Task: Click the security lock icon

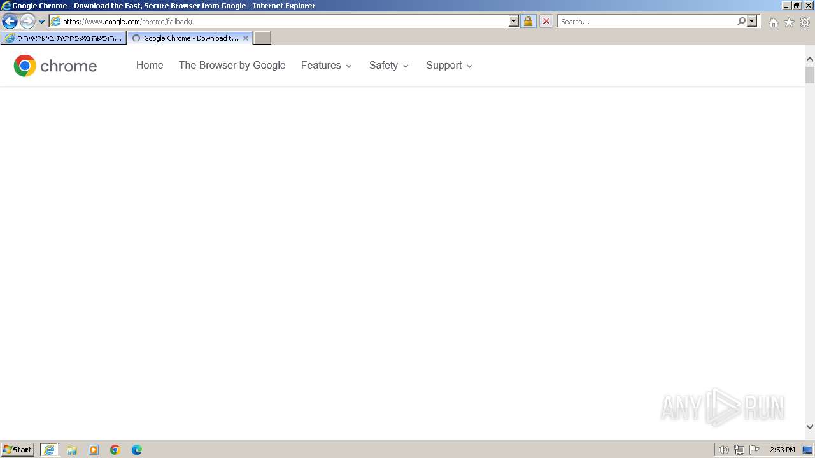Action: point(528,22)
